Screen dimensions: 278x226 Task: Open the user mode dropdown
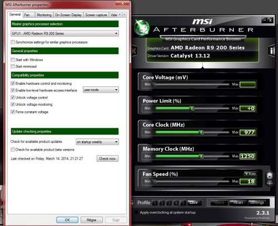[101, 90]
